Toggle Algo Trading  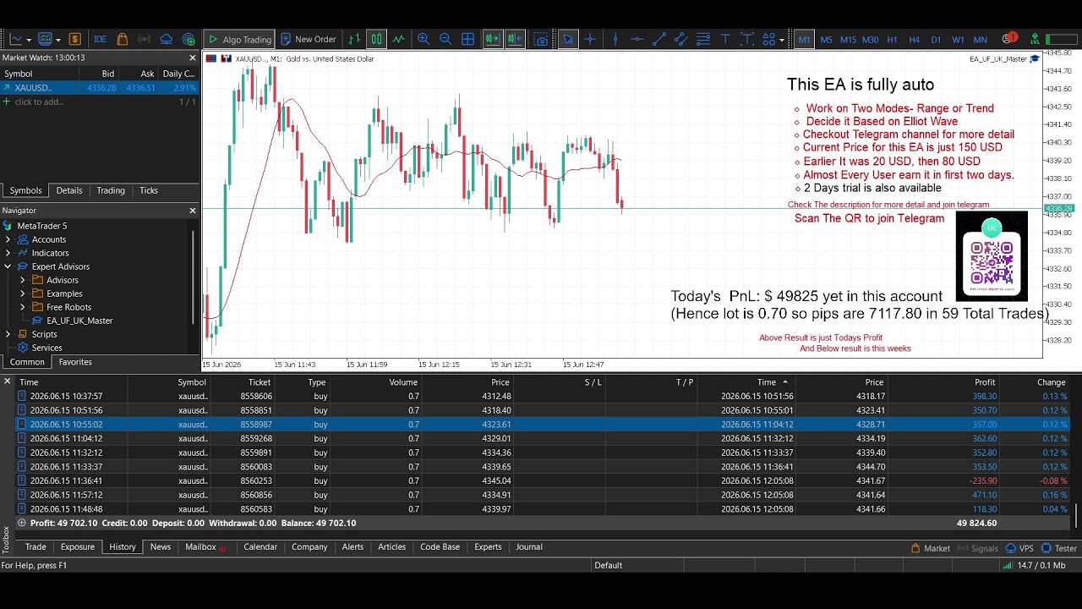tap(238, 39)
